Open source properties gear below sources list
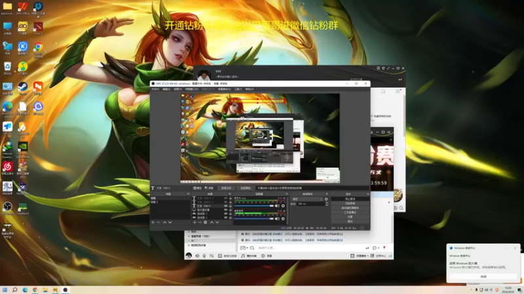 [206, 222]
